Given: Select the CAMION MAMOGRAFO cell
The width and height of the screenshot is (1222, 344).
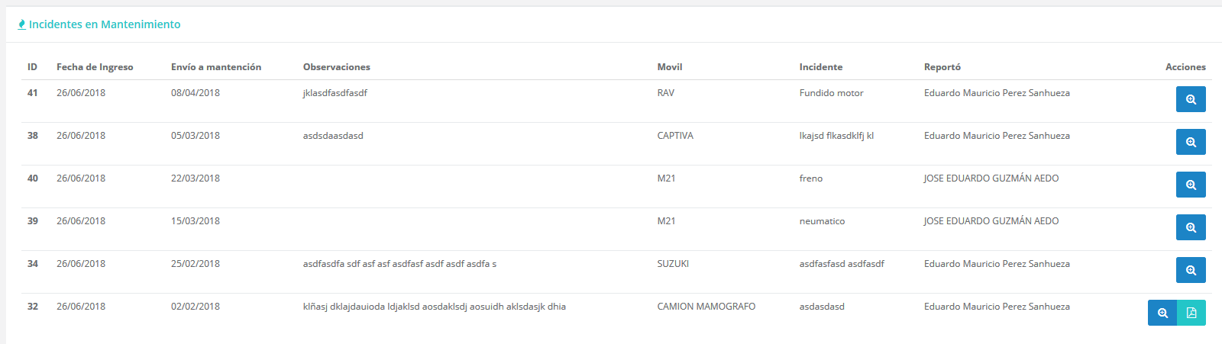Looking at the screenshot, I should click(x=706, y=307).
